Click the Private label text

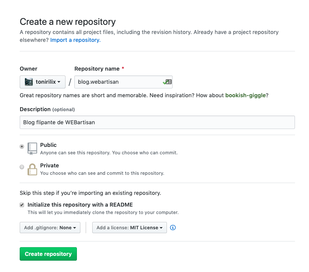49,166
